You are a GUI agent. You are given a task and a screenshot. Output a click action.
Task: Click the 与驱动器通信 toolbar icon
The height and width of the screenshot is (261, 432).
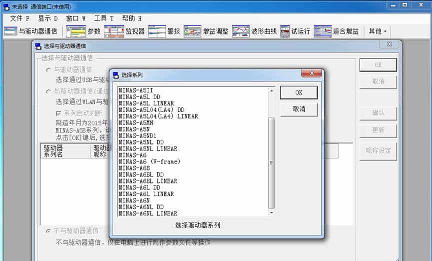tap(10, 31)
